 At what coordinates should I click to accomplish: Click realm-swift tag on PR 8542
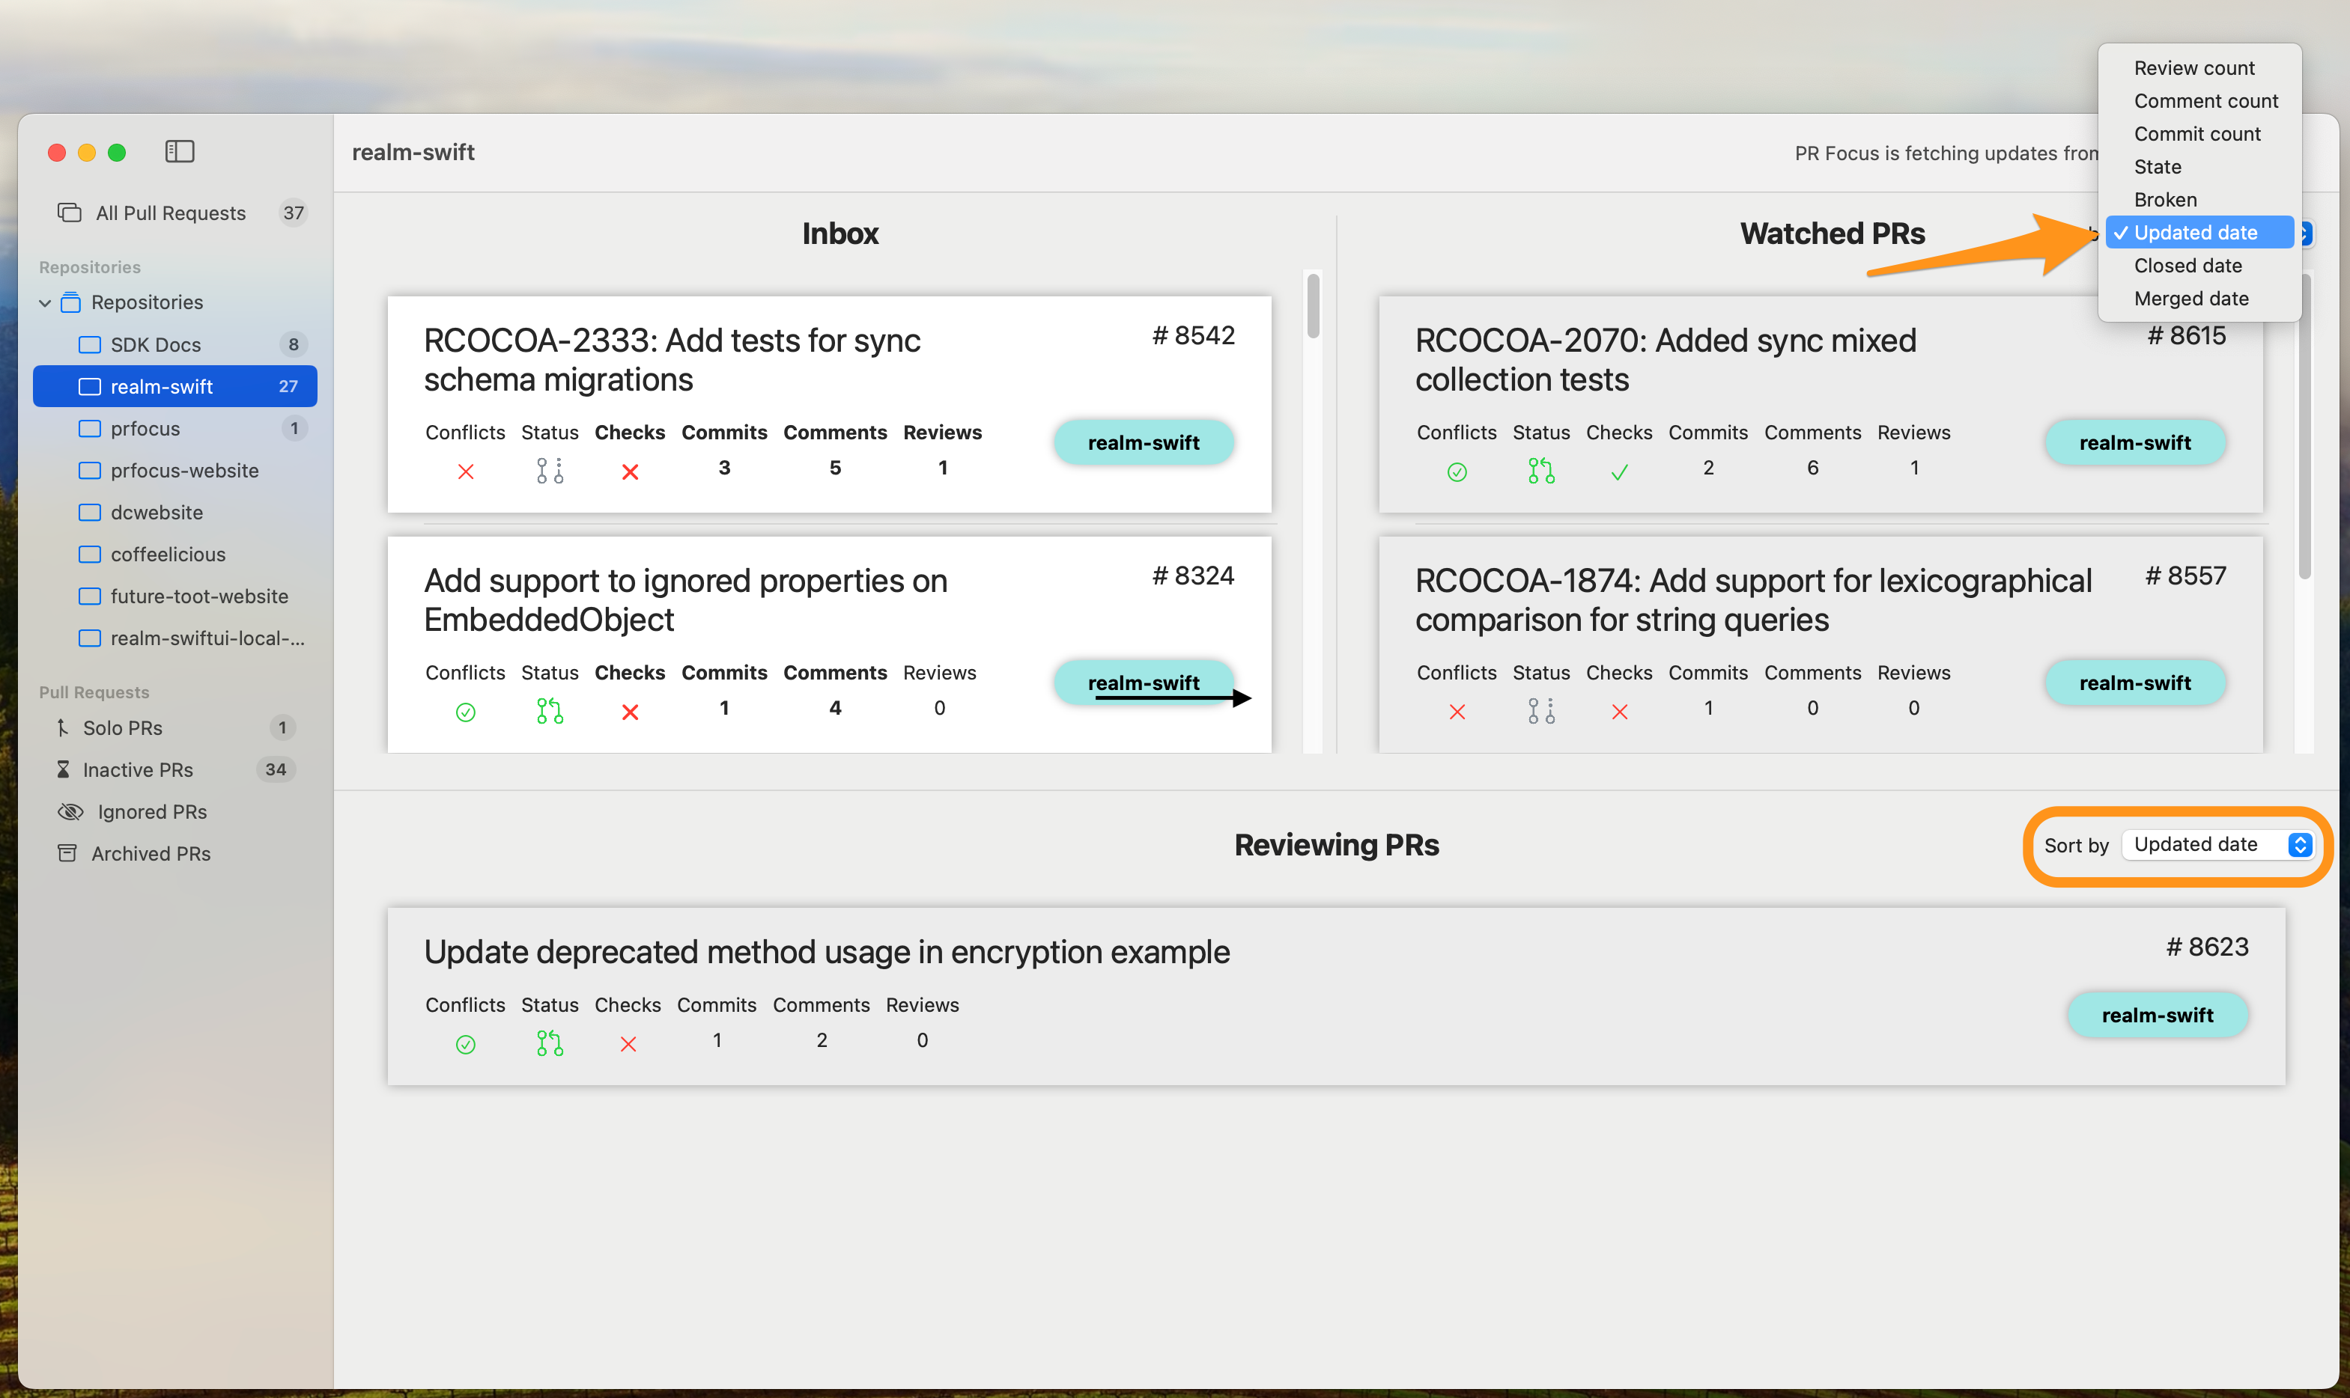tap(1144, 442)
